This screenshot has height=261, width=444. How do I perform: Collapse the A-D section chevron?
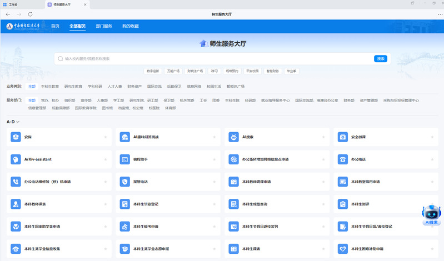[18, 122]
